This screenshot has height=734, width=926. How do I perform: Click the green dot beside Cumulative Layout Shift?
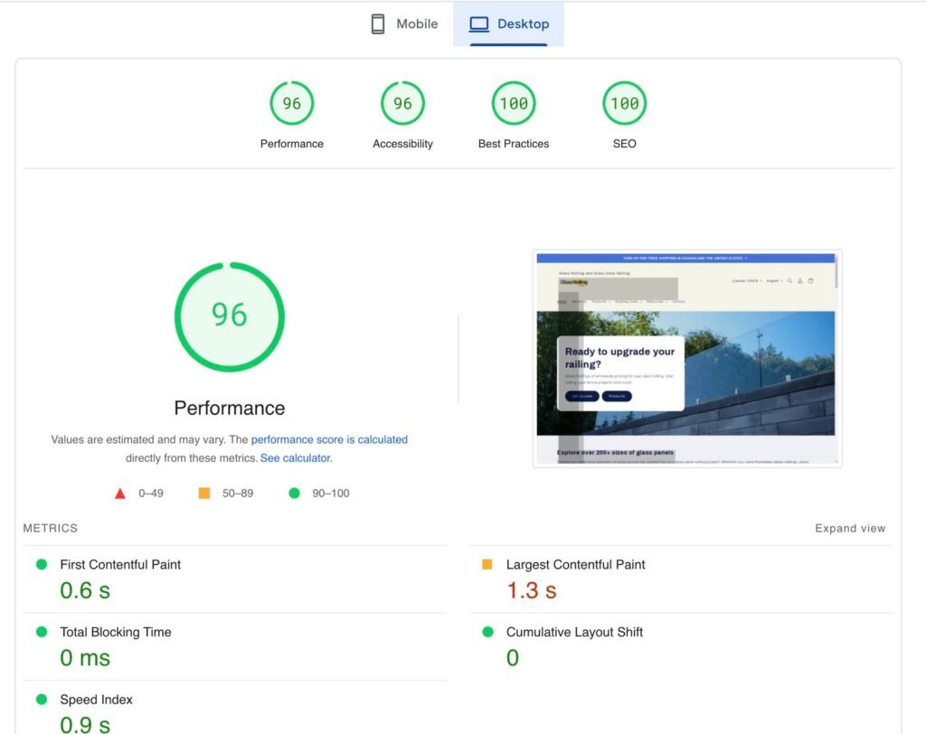point(488,632)
